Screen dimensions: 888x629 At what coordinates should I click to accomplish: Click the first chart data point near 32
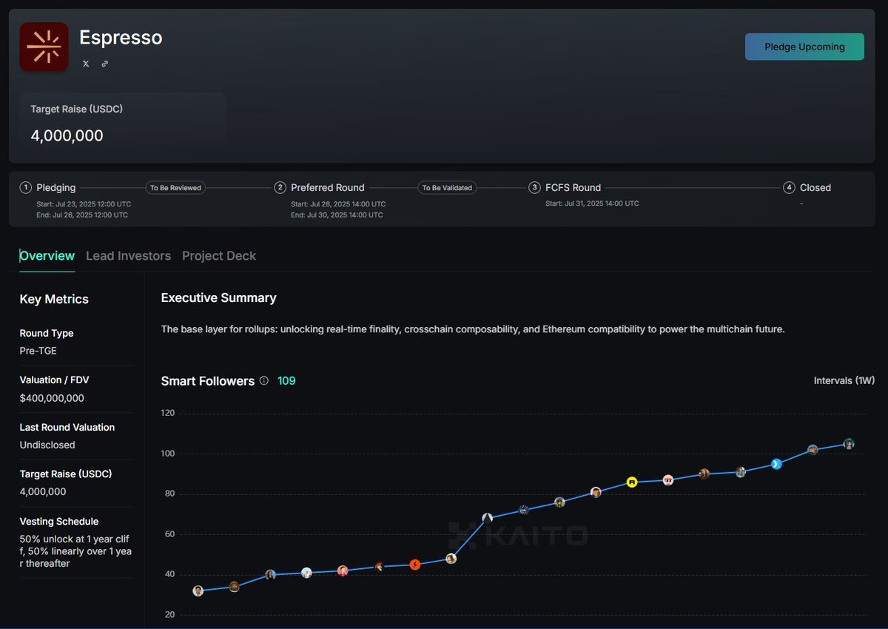point(198,591)
